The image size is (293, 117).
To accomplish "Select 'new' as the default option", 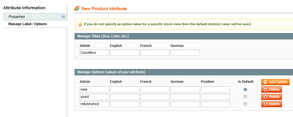I will pos(245,89).
